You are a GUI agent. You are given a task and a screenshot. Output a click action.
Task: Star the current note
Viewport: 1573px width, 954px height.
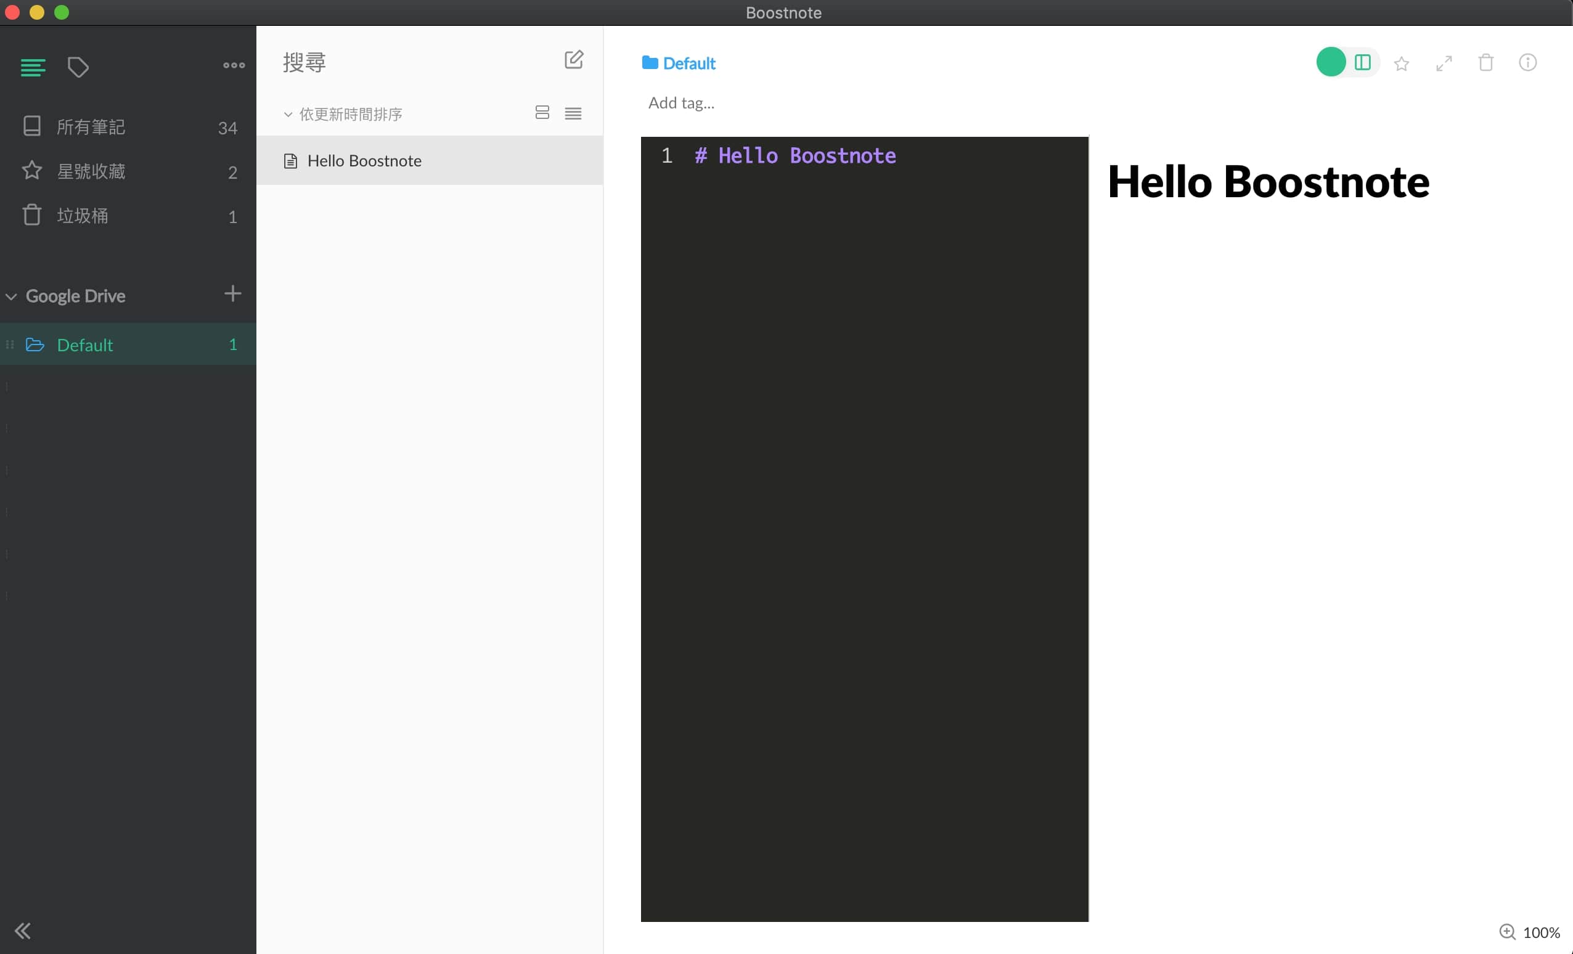point(1401,63)
